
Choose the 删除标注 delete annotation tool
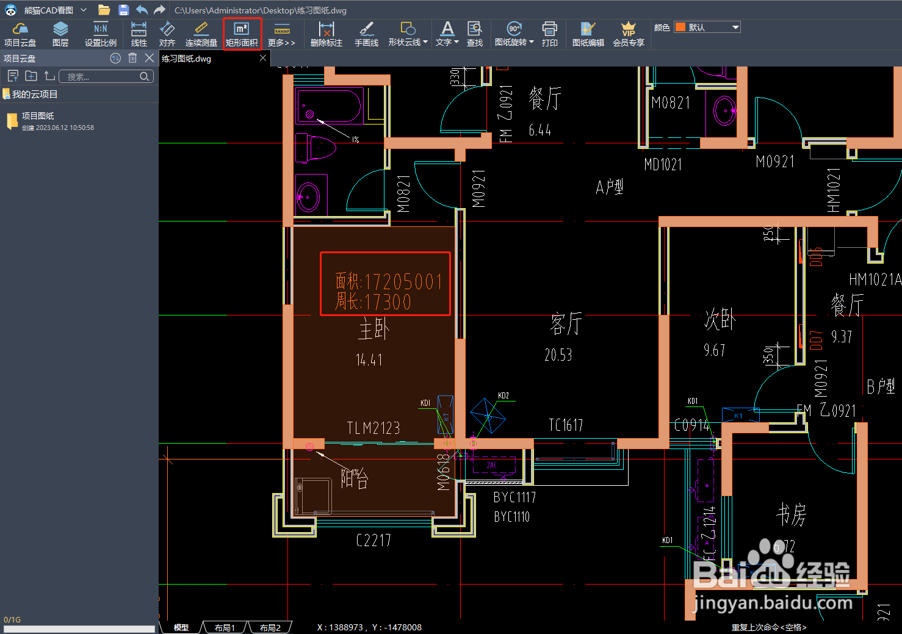[327, 34]
